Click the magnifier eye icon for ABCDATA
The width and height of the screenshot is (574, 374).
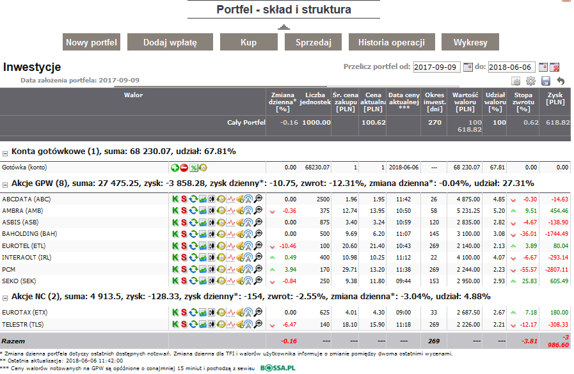[x=258, y=199]
